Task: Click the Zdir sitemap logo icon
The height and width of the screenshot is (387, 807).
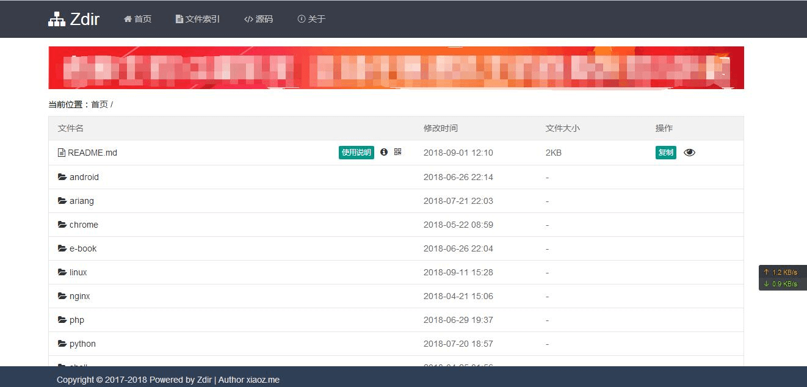Action: point(56,18)
